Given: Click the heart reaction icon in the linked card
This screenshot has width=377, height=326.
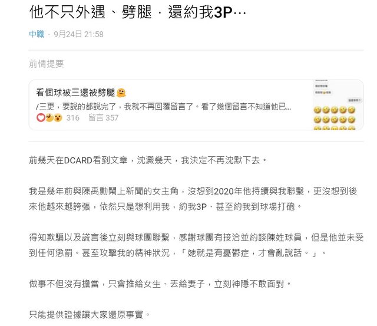Looking at the screenshot, I should click(x=41, y=118).
